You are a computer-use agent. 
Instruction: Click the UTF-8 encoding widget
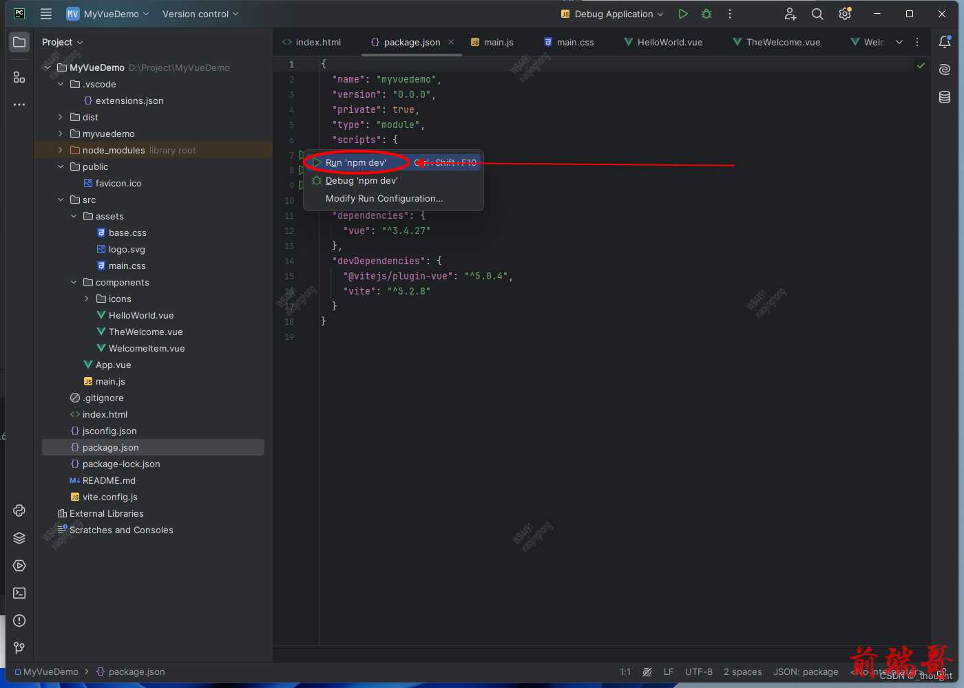[699, 671]
